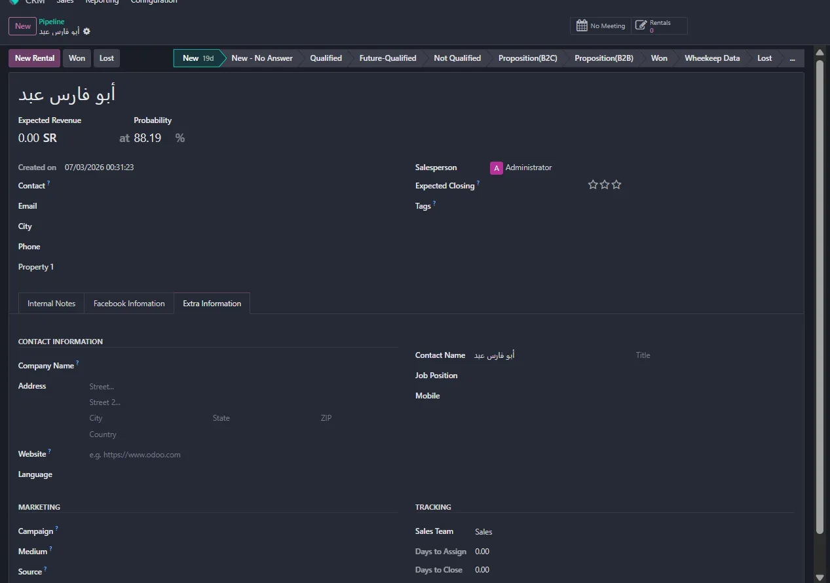
Task: Open the gear actions menu beside record name
Action: (86, 31)
